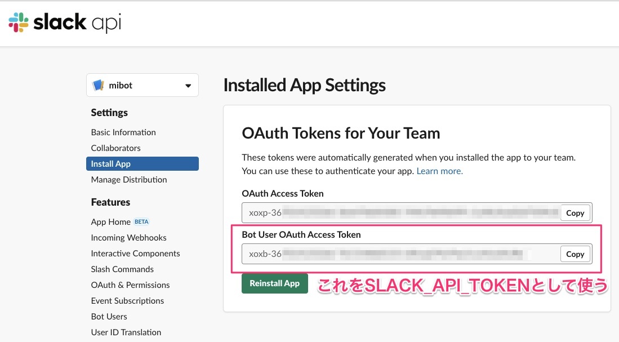The height and width of the screenshot is (342, 619).
Task: Open Bot Users settings
Action: [109, 317]
